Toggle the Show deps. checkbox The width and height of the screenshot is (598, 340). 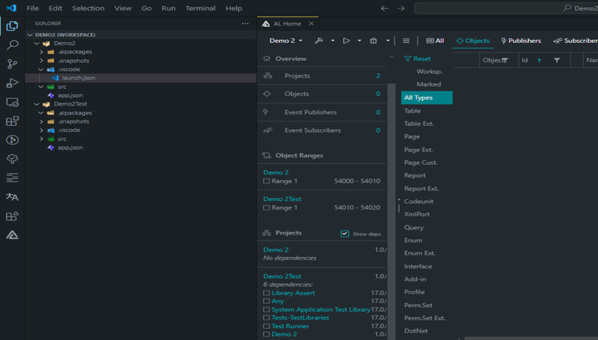click(345, 234)
